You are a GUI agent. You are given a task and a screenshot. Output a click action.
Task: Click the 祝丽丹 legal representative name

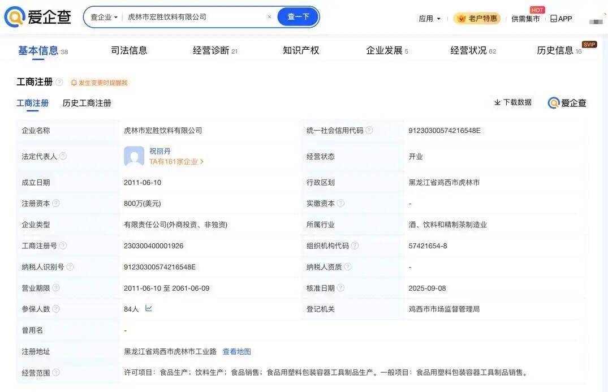pos(159,151)
